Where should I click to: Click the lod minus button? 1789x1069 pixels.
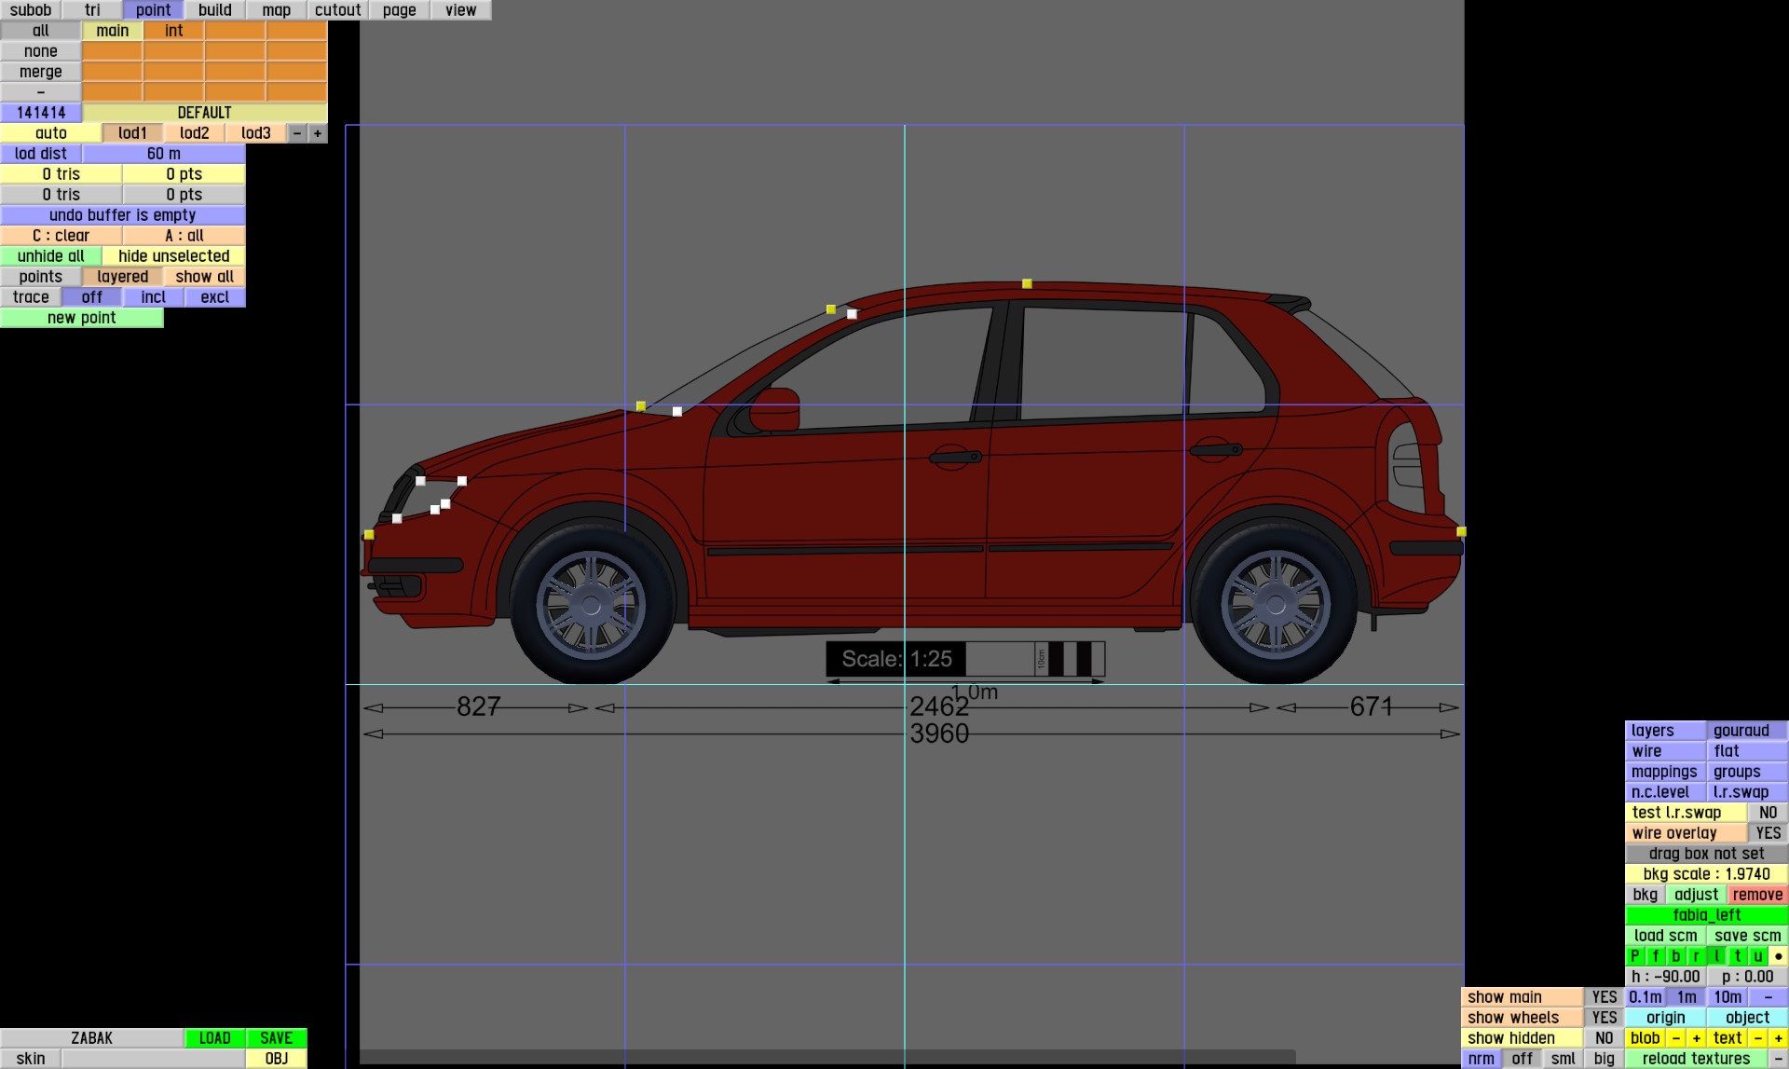coord(297,133)
